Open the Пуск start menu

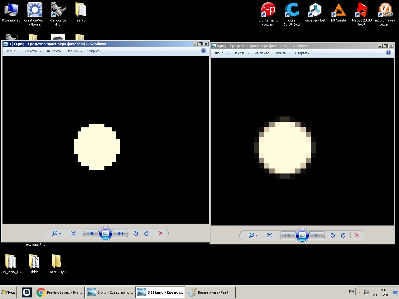(8, 292)
